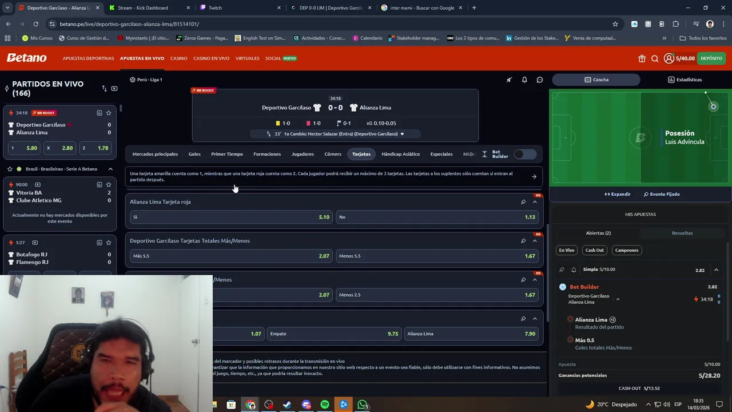This screenshot has height=412, width=732.
Task: Open the Primer Tiempo tab
Action: (227, 154)
